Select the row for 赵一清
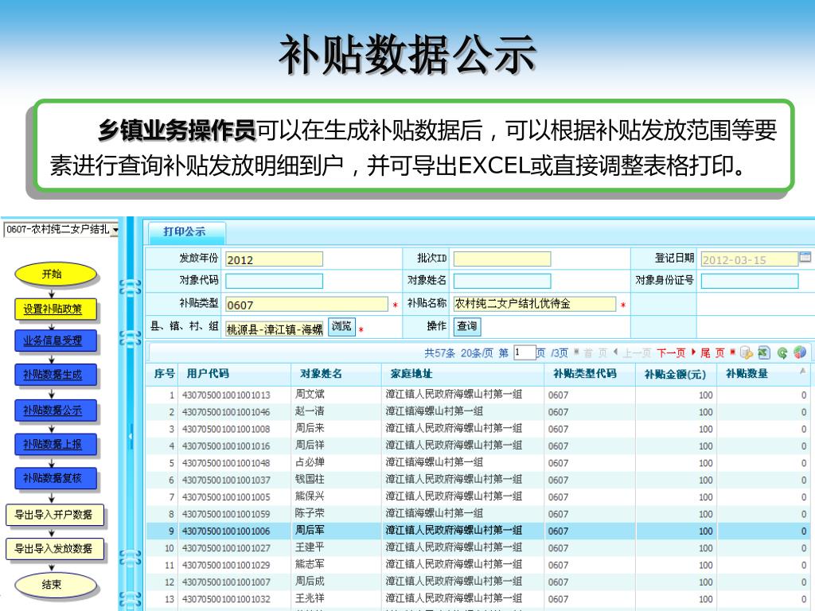The width and height of the screenshot is (815, 611). point(478,412)
